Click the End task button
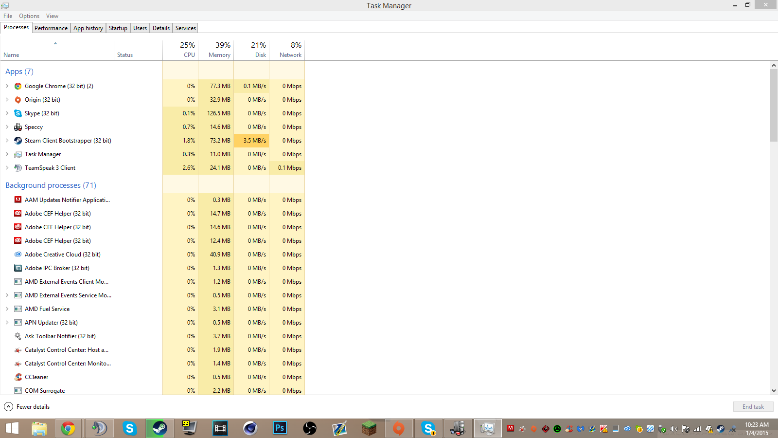The height and width of the screenshot is (438, 778). [x=753, y=407]
